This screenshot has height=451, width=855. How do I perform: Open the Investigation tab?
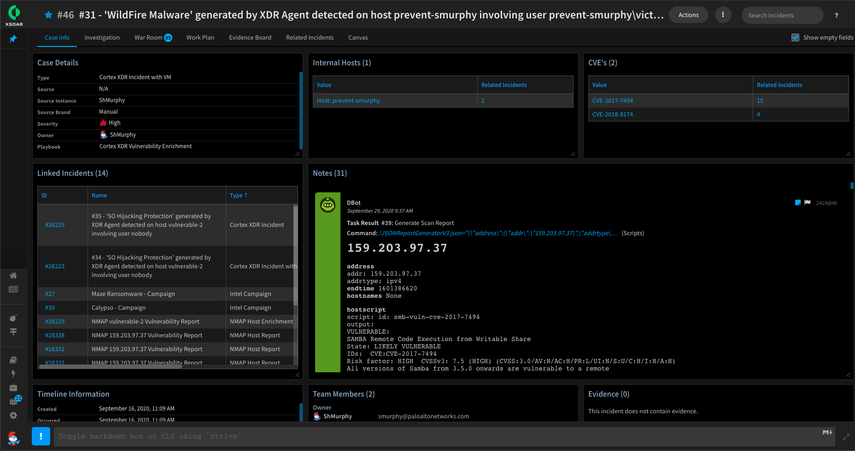102,38
